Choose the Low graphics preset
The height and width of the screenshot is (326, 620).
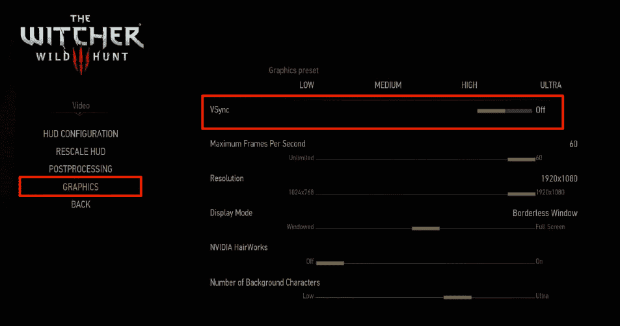coord(307,85)
